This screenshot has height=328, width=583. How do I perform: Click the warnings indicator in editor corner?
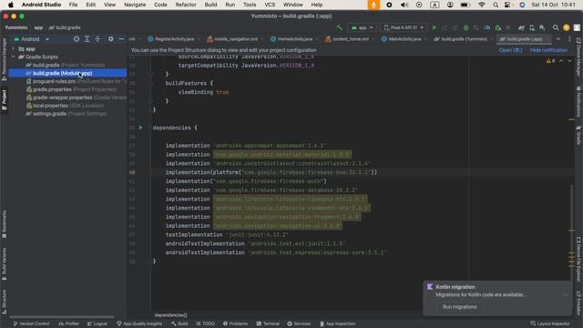(x=550, y=61)
